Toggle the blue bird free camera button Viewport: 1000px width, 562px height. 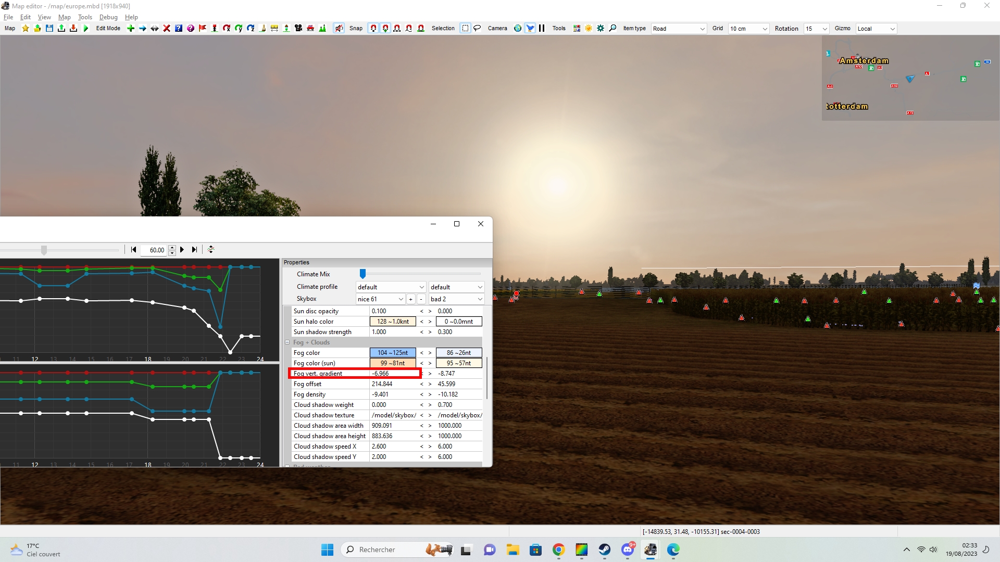530,29
